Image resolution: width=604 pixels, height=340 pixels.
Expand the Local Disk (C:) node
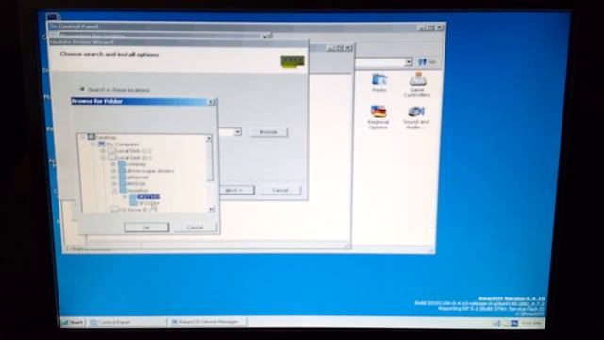(103, 151)
